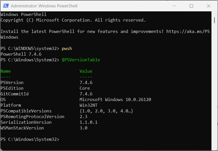Click the PSEdition value "Core"
218x151 pixels.
(x=85, y=88)
